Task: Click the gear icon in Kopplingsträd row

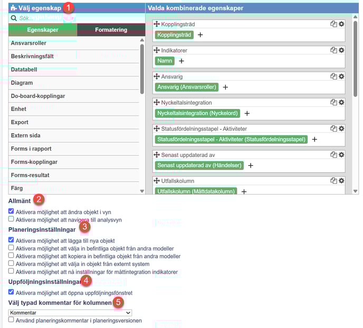Action: 341,24
